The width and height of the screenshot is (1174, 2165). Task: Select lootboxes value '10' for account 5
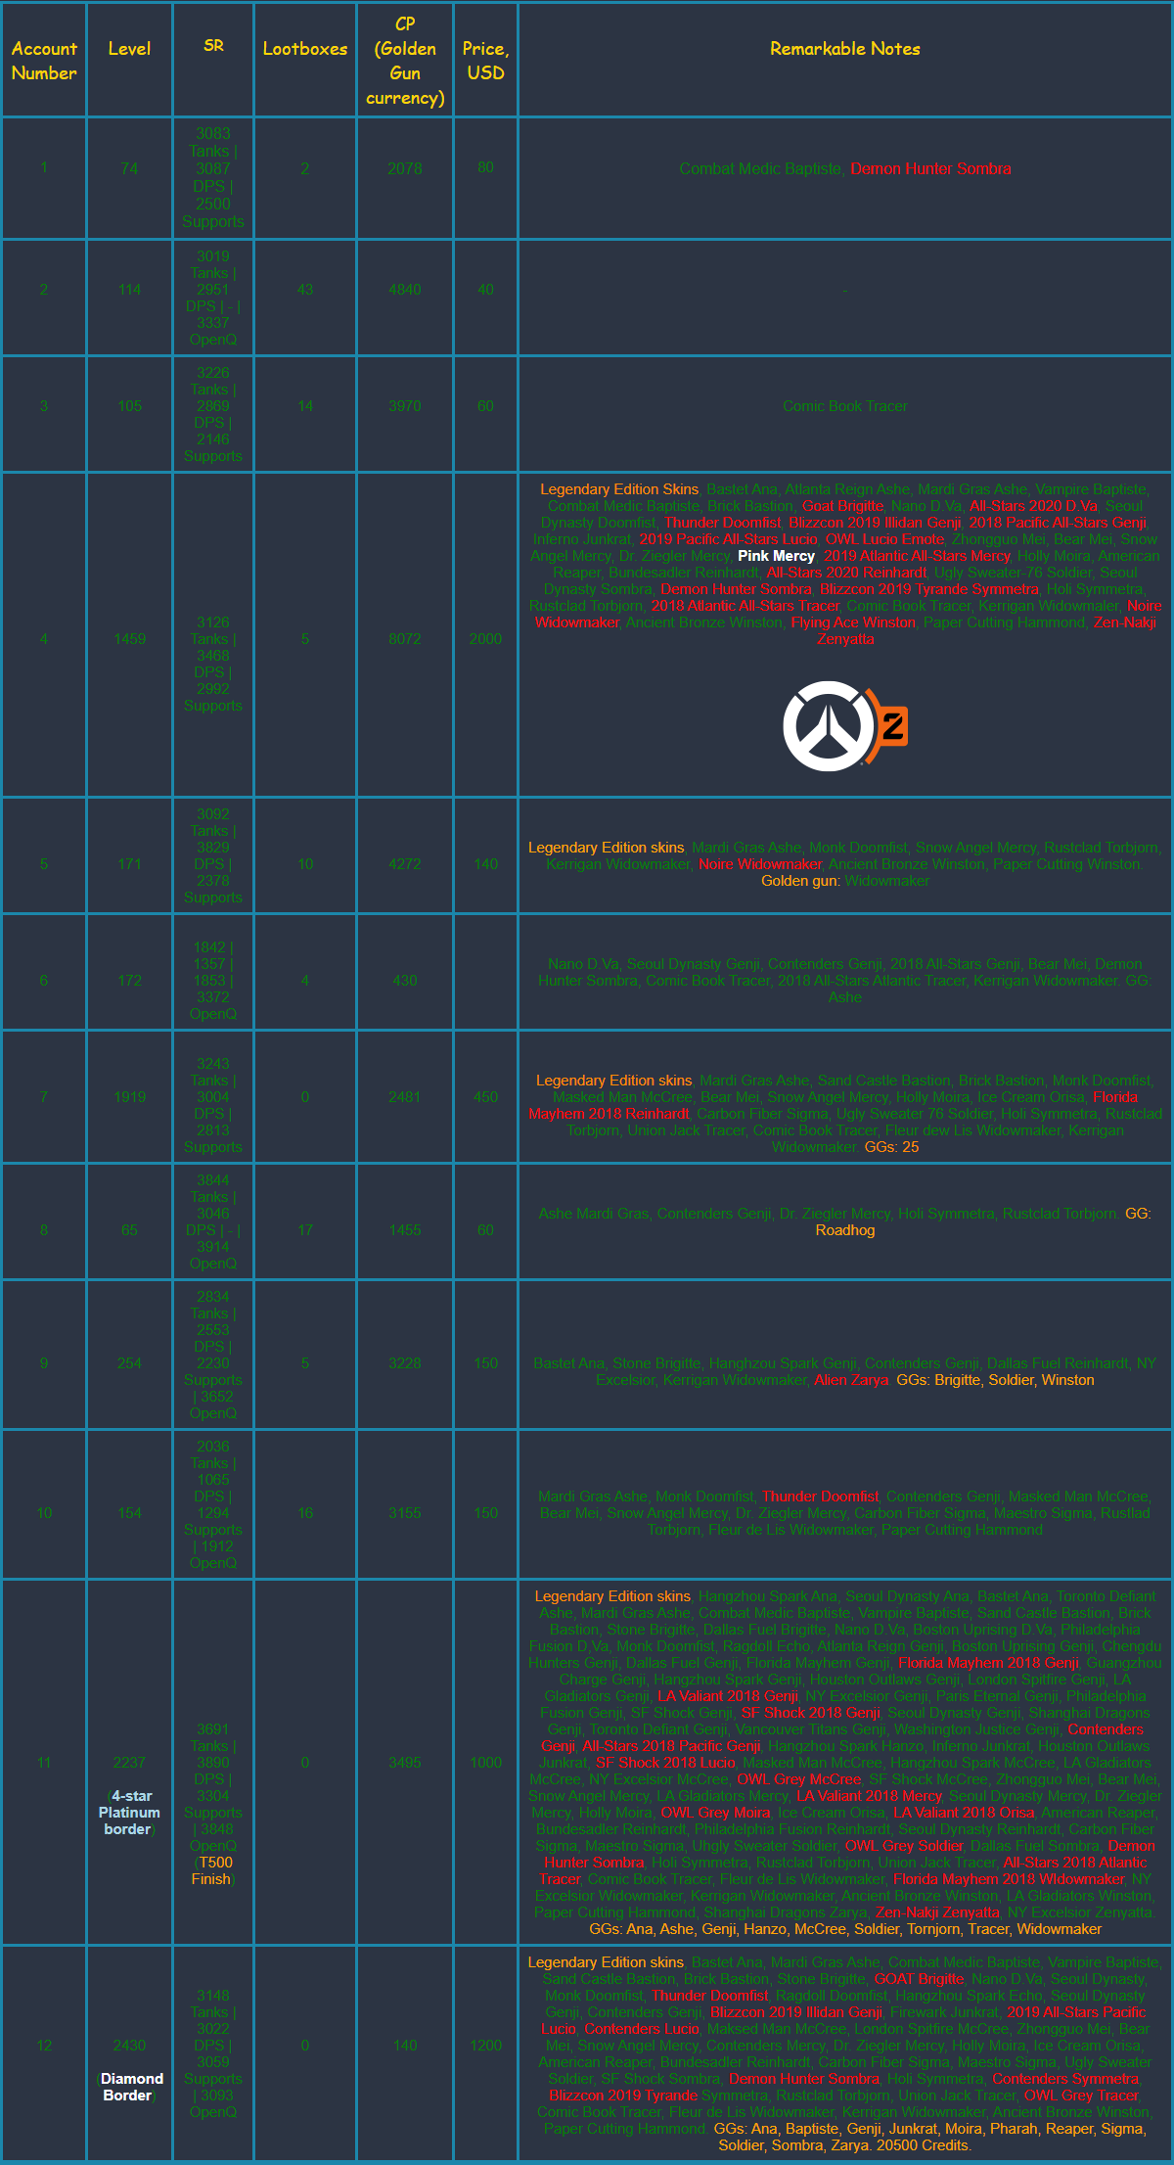[305, 864]
